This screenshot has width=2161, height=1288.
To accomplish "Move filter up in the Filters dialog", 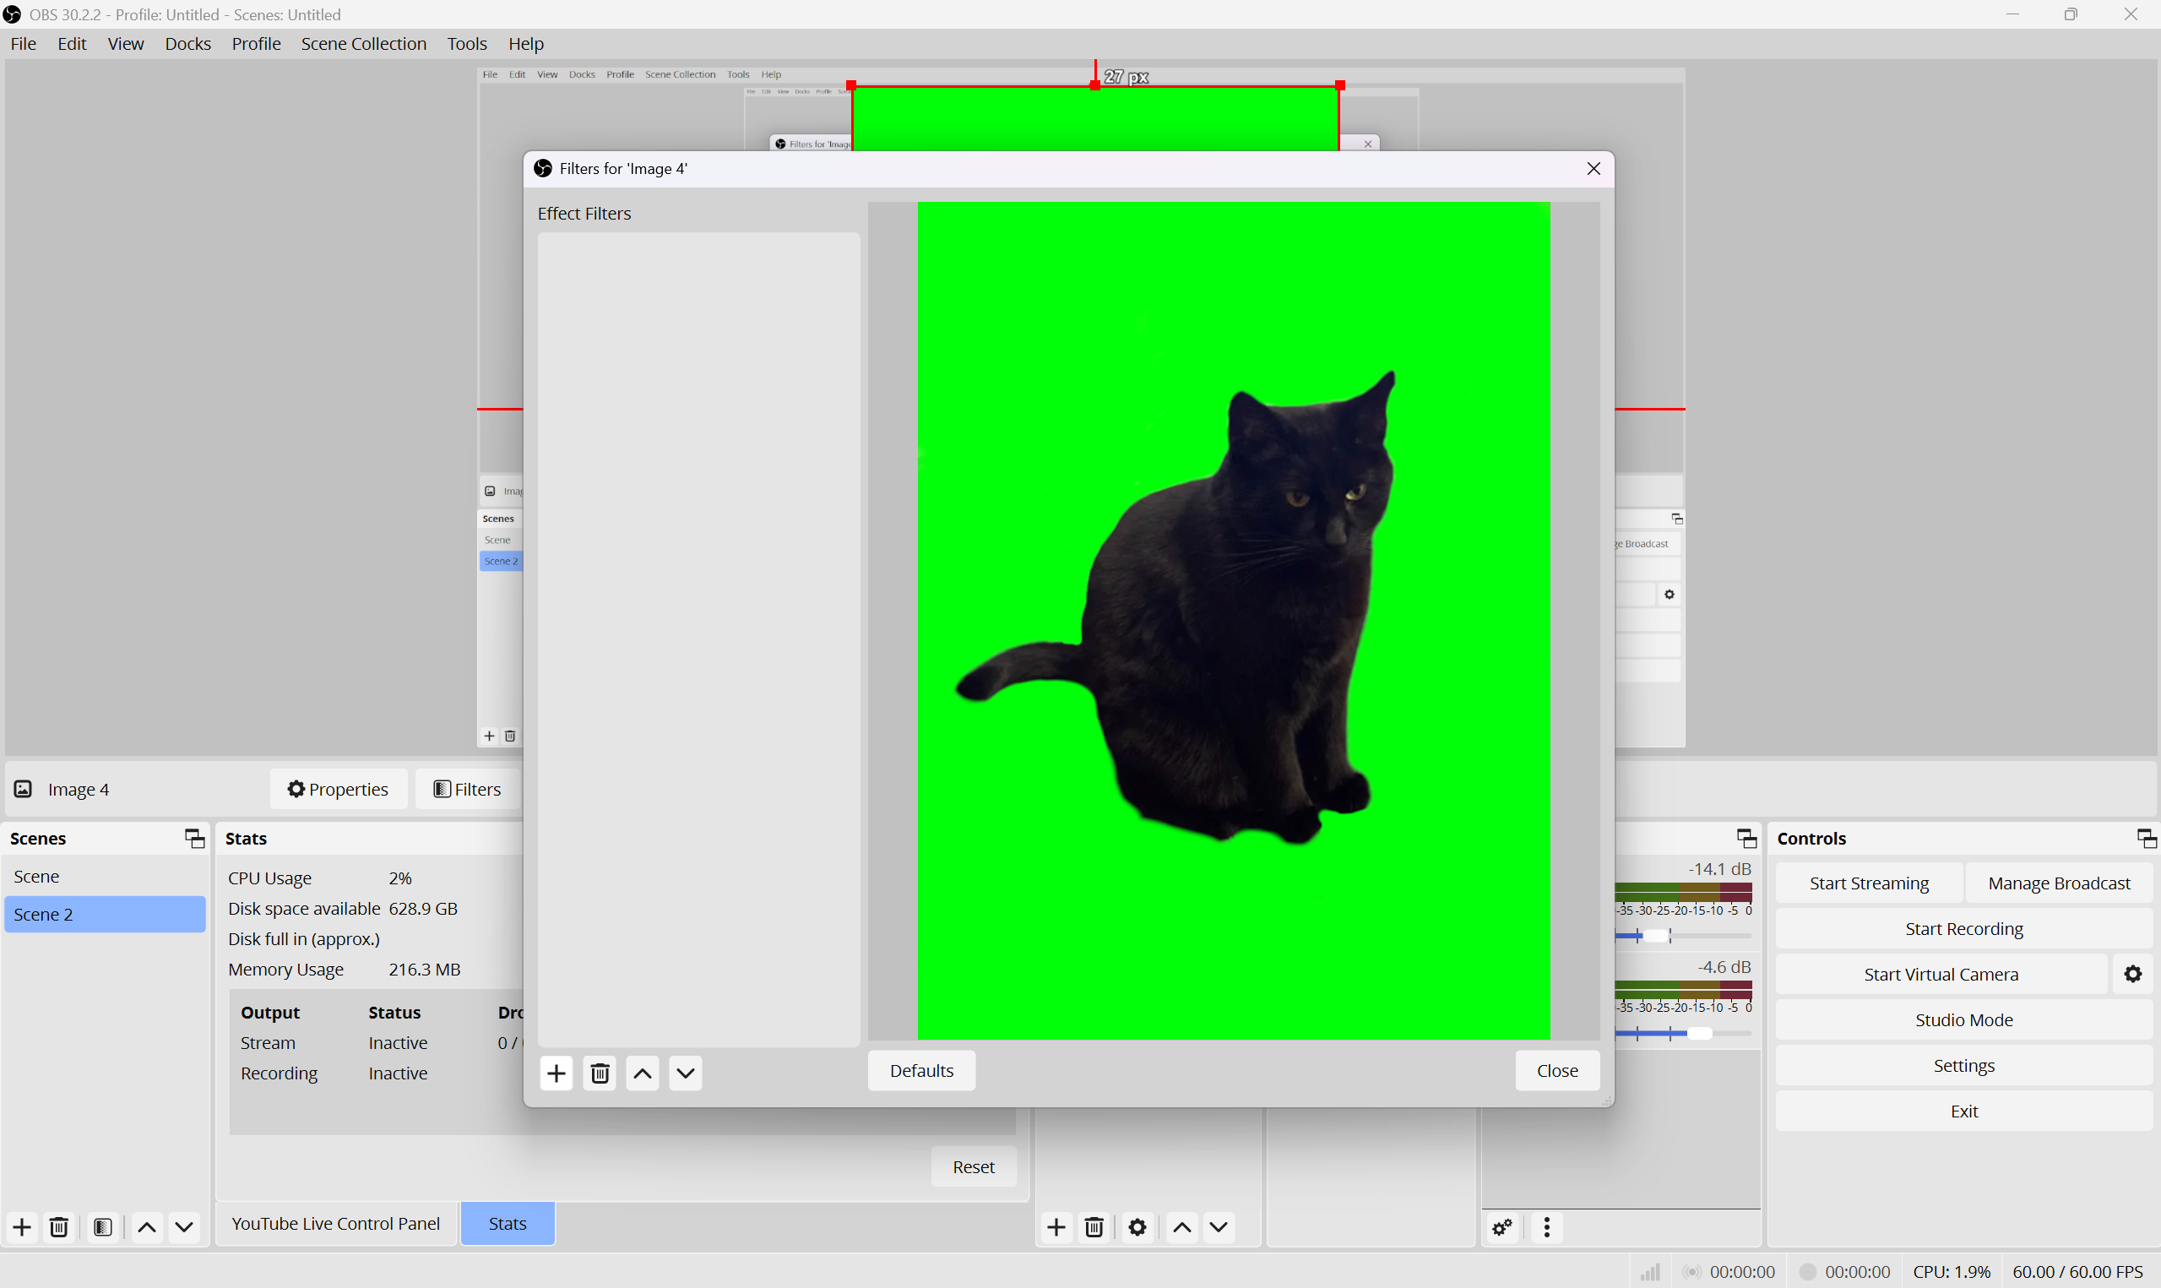I will point(643,1073).
